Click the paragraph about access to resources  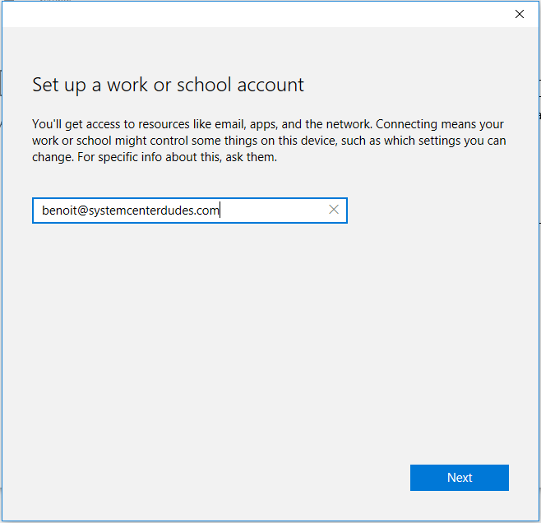[269, 141]
